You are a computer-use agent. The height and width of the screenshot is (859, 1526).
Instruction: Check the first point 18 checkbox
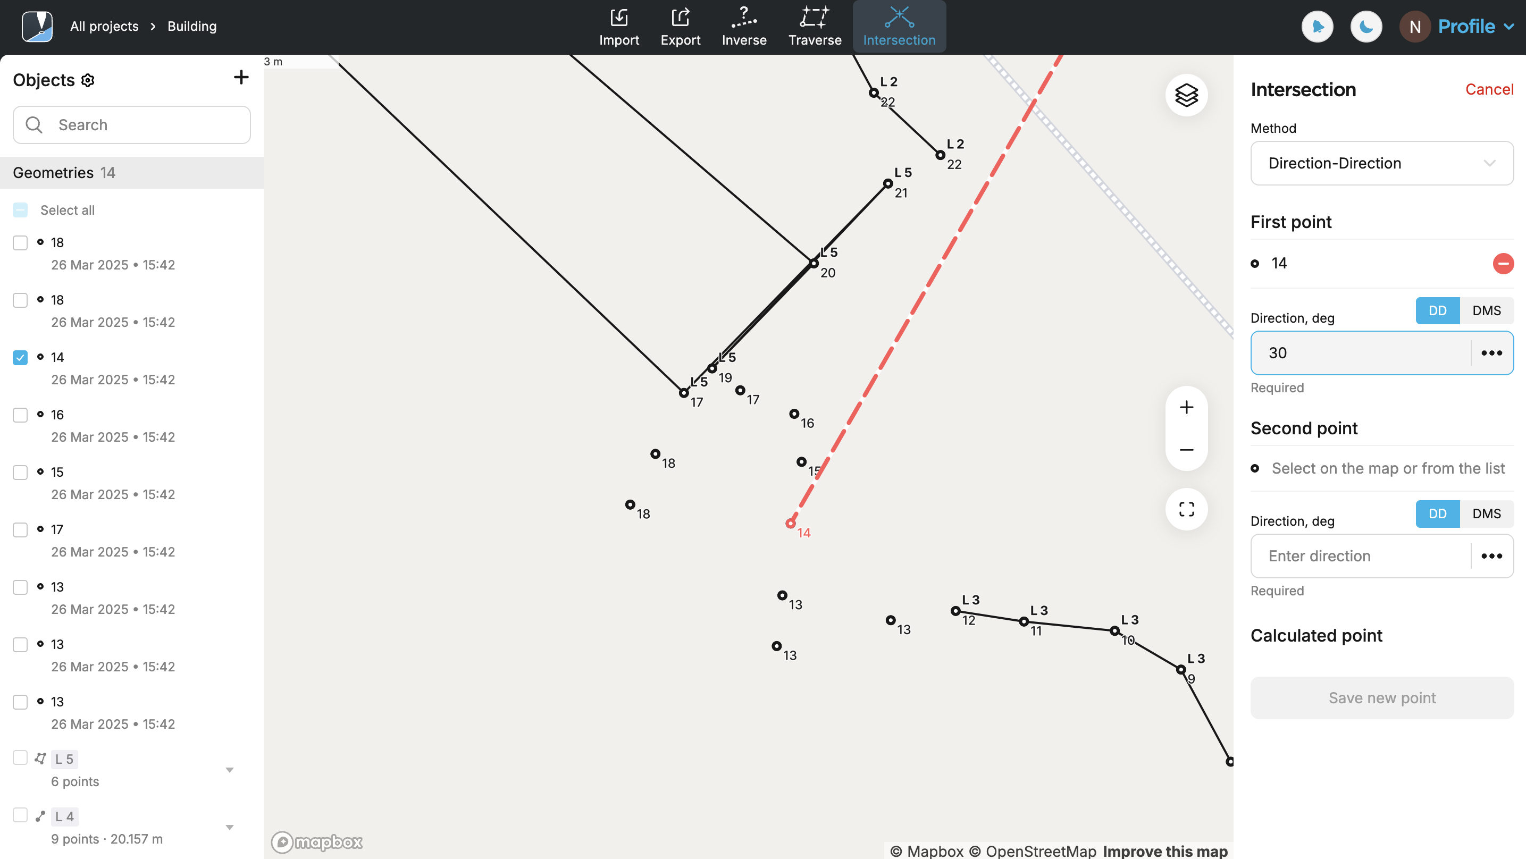[x=20, y=242]
